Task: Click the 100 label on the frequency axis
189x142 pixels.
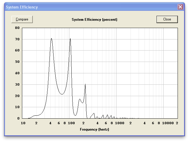Action: point(71,123)
